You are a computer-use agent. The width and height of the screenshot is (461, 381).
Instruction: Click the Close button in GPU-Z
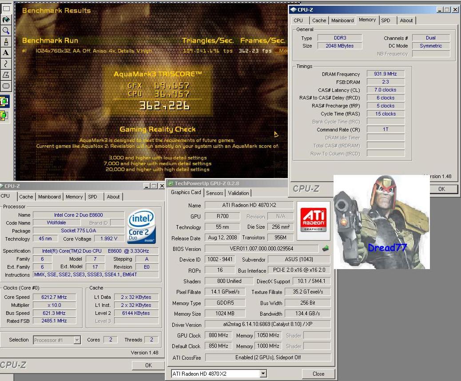pos(318,373)
